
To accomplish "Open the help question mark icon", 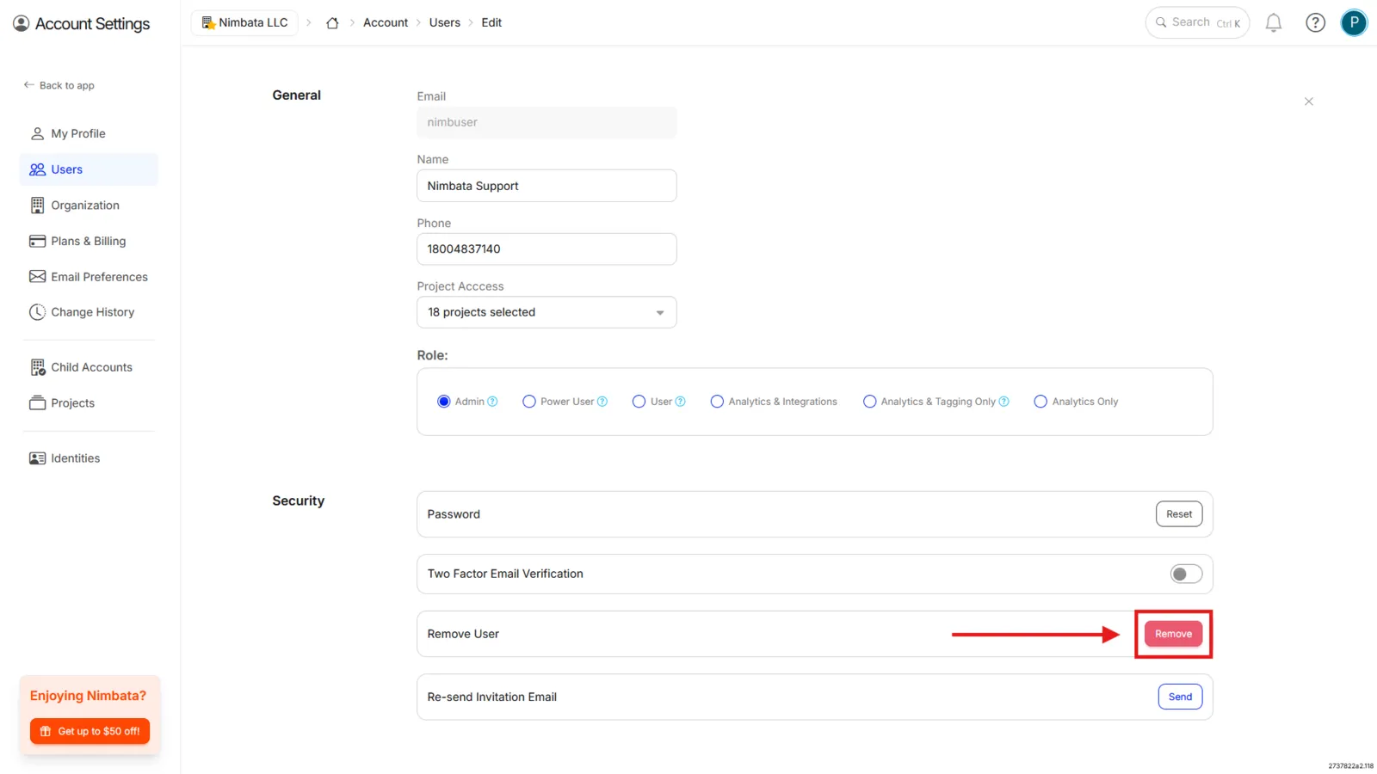I will 1315,23.
